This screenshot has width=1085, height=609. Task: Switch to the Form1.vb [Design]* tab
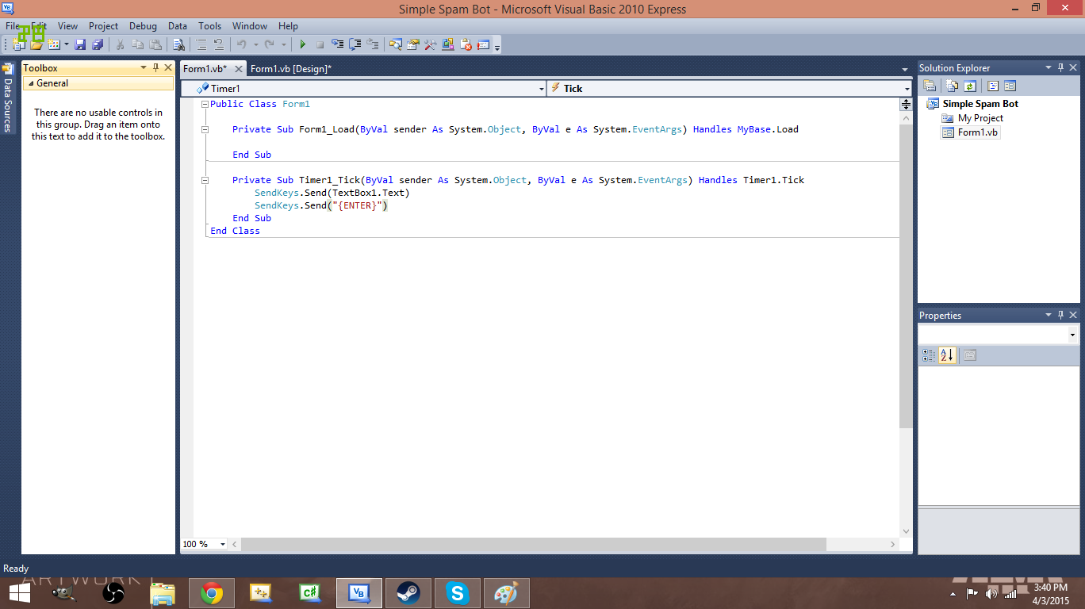click(x=291, y=69)
